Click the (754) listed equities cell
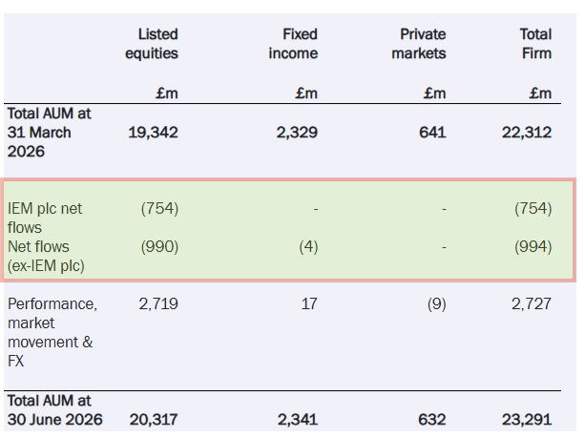Viewport: 585px width, 437px height. point(159,208)
